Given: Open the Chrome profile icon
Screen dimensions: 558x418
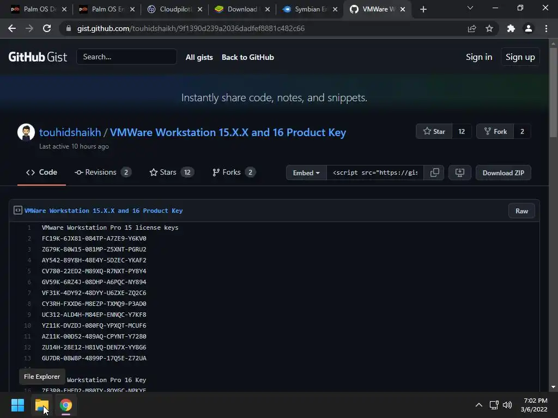Looking at the screenshot, I should [x=529, y=28].
